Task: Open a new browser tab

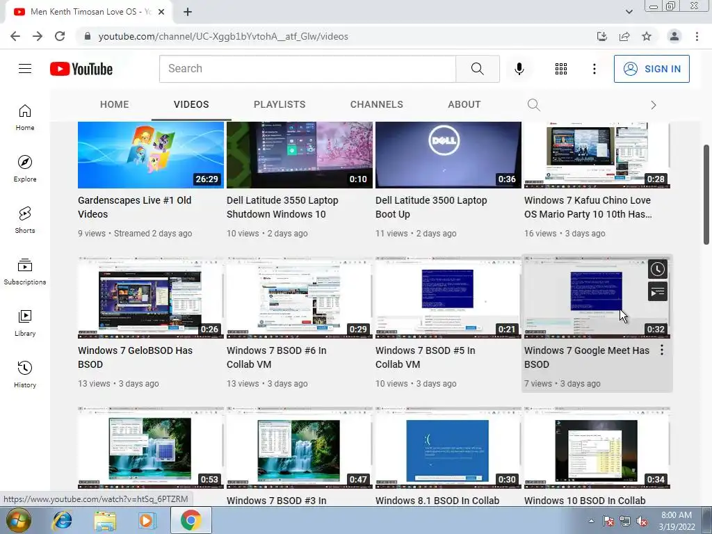Action: pos(188,12)
